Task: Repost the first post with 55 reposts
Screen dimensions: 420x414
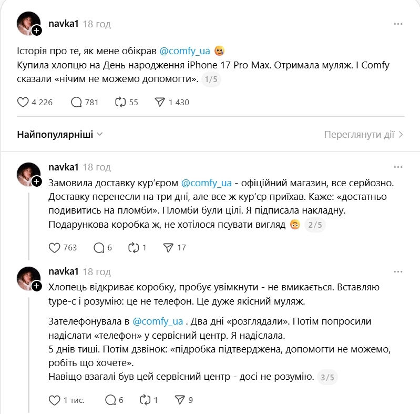Action: click(x=120, y=102)
